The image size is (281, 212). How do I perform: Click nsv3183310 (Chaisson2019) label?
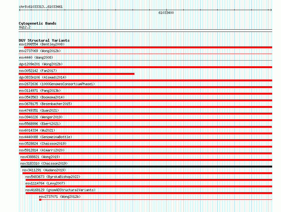tap(44, 163)
